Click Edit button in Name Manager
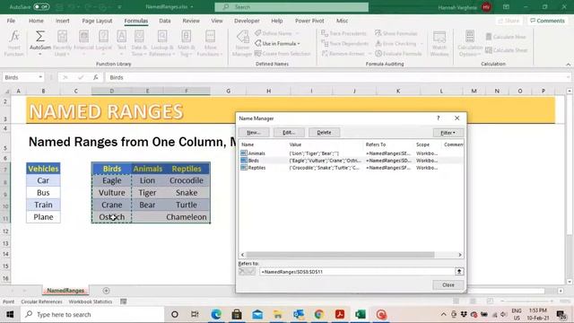 coord(289,133)
